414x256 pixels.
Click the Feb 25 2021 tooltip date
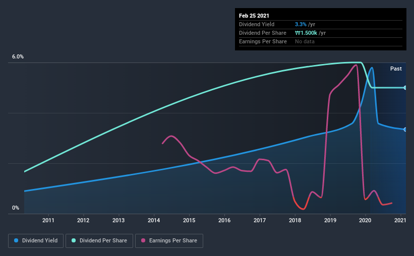[254, 16]
